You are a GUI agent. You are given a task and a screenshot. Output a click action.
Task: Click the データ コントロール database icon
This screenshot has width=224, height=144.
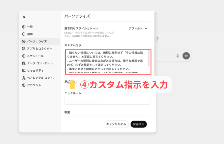tap(24, 63)
